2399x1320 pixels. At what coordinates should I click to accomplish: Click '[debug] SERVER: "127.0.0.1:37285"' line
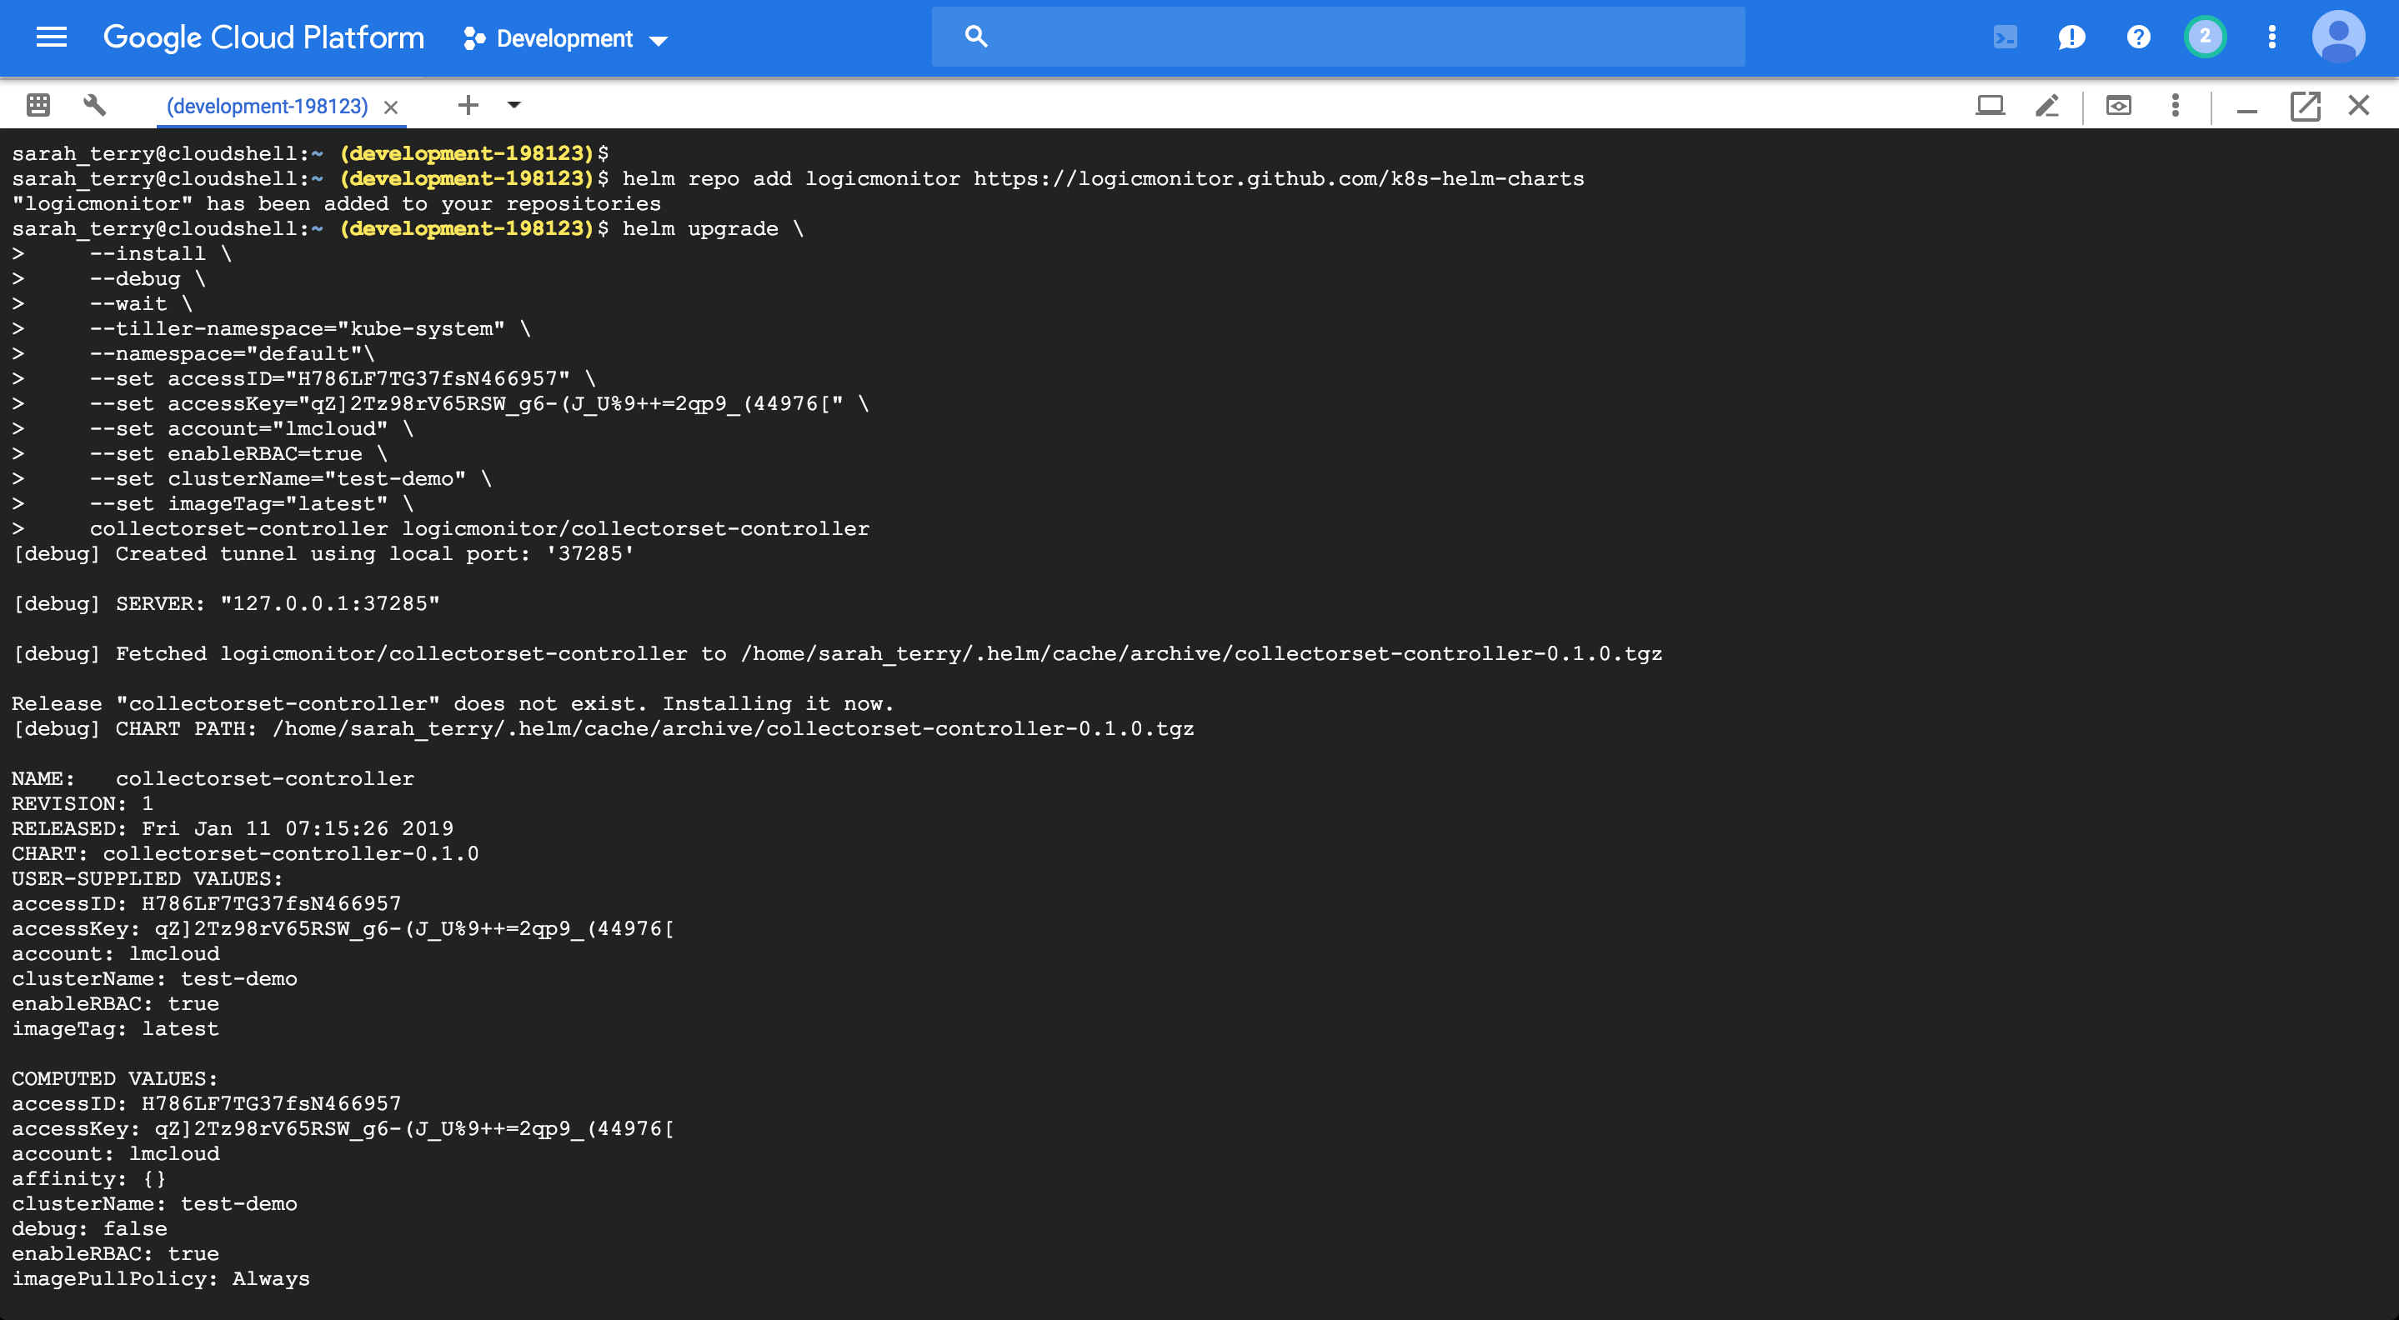[x=225, y=603]
